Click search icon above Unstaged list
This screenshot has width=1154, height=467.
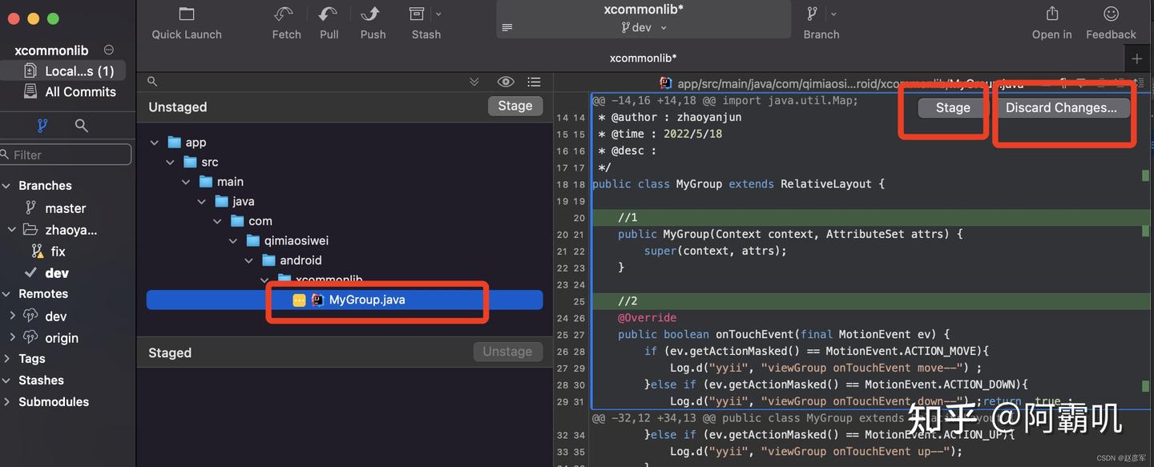152,82
